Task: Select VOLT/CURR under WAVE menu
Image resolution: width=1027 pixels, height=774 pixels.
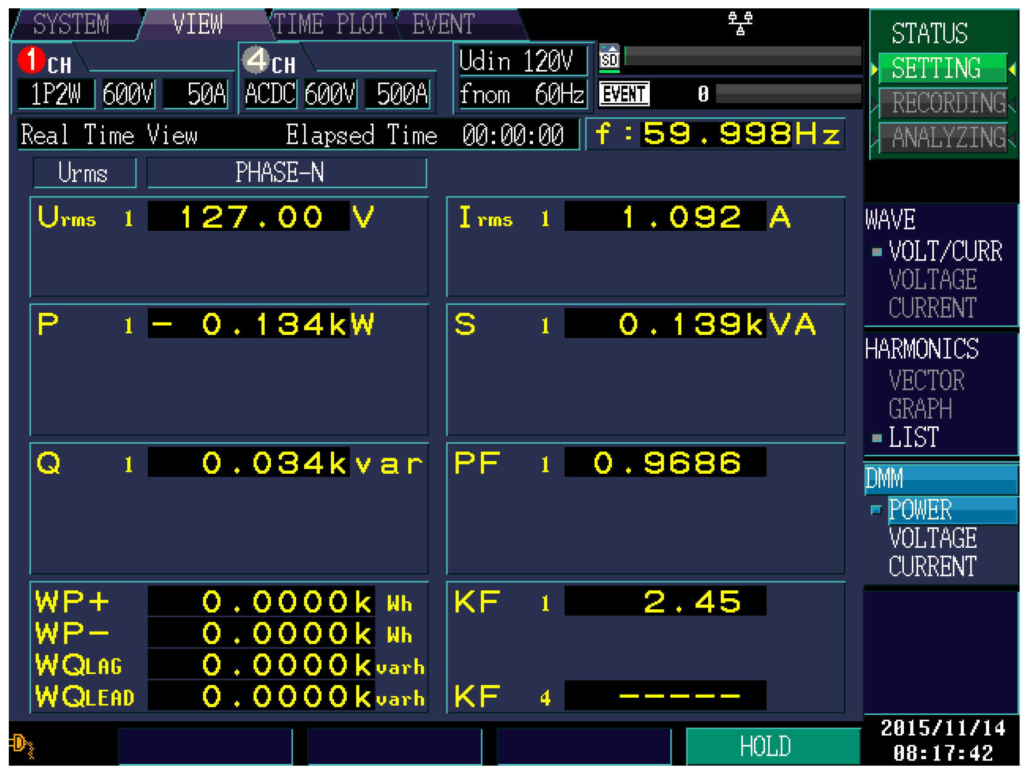Action: coord(945,251)
